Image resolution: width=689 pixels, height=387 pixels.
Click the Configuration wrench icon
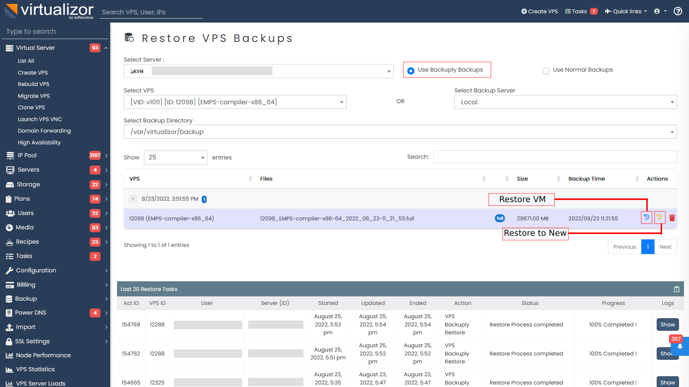tap(9, 271)
